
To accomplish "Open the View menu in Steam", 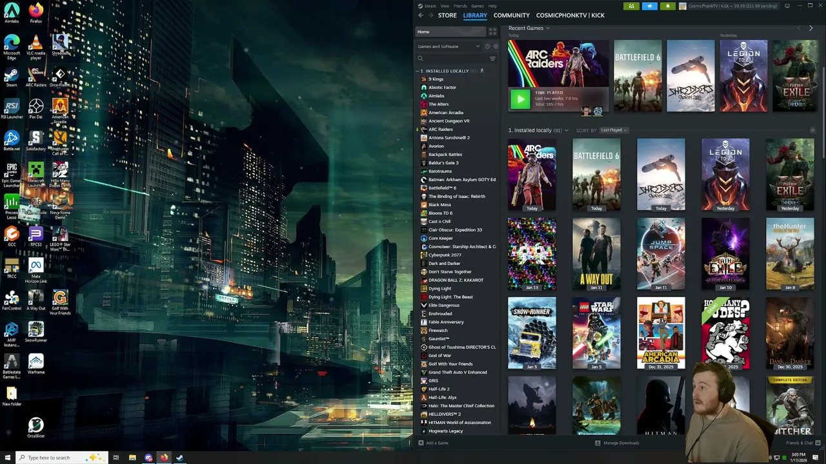I will 445,6.
